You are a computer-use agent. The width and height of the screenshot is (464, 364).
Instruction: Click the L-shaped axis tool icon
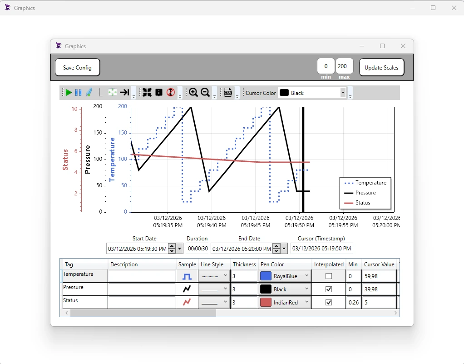tap(100, 93)
